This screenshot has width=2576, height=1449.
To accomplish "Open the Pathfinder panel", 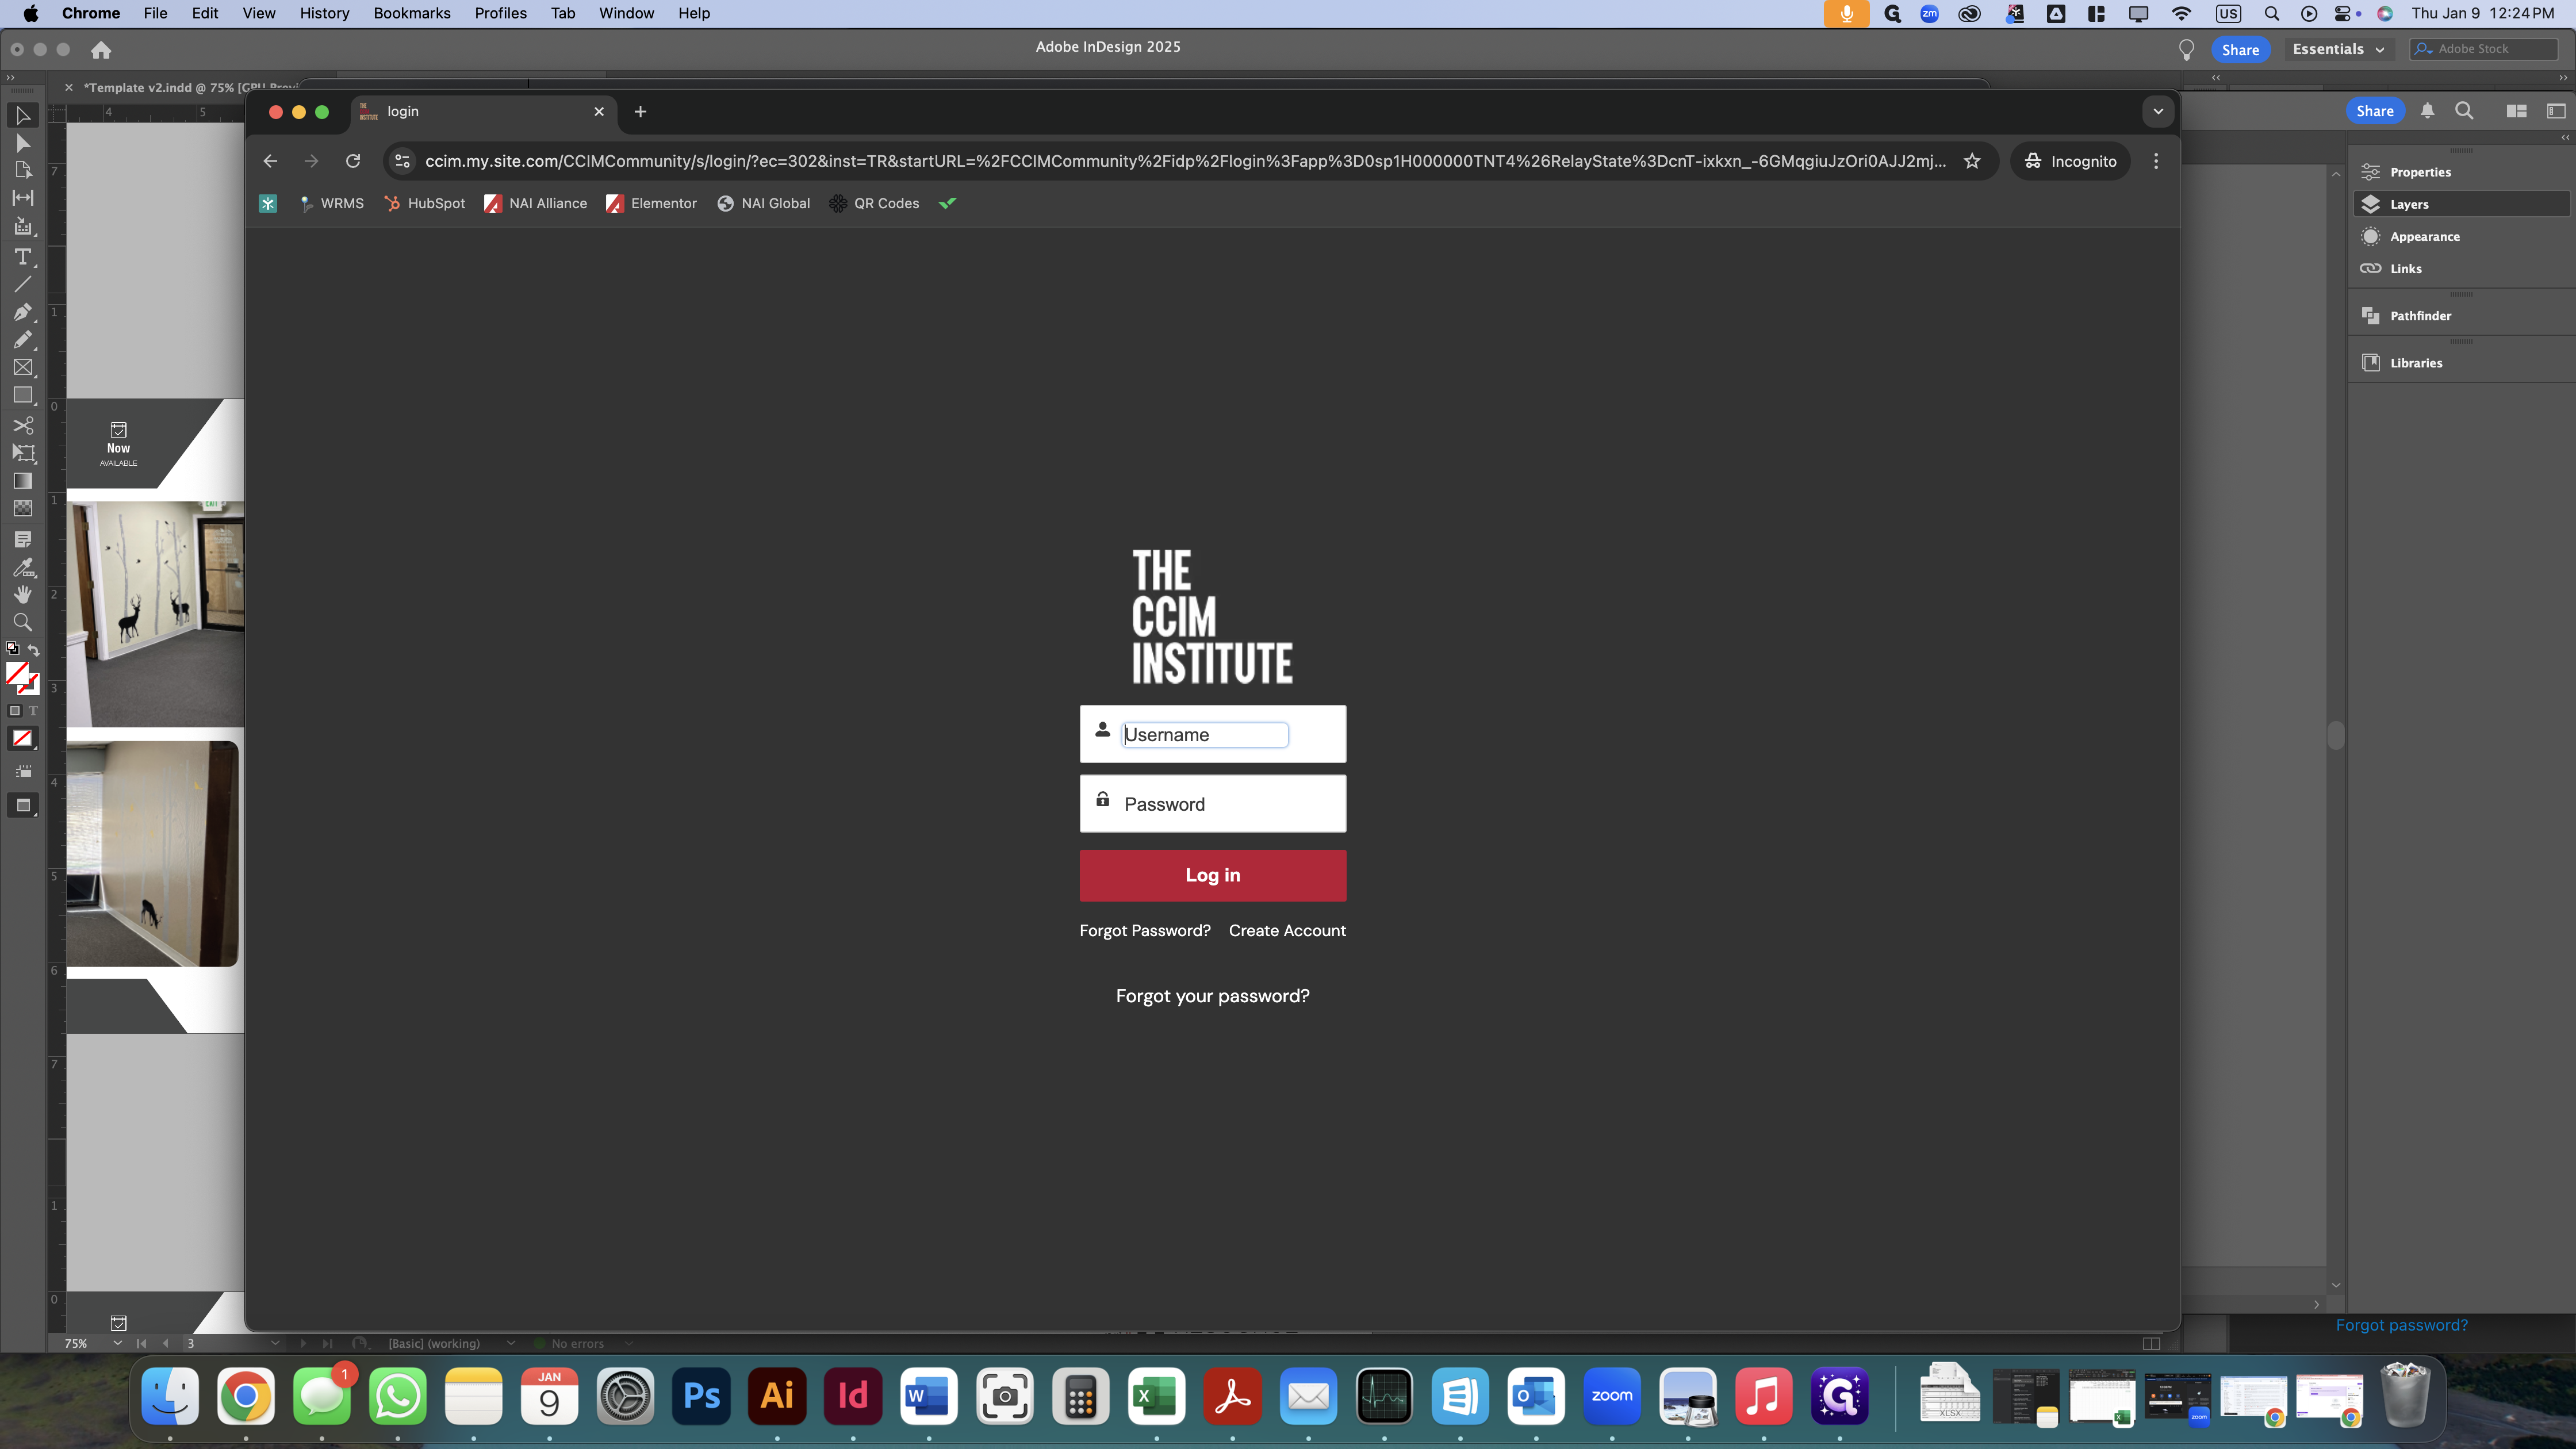I will [2460, 316].
